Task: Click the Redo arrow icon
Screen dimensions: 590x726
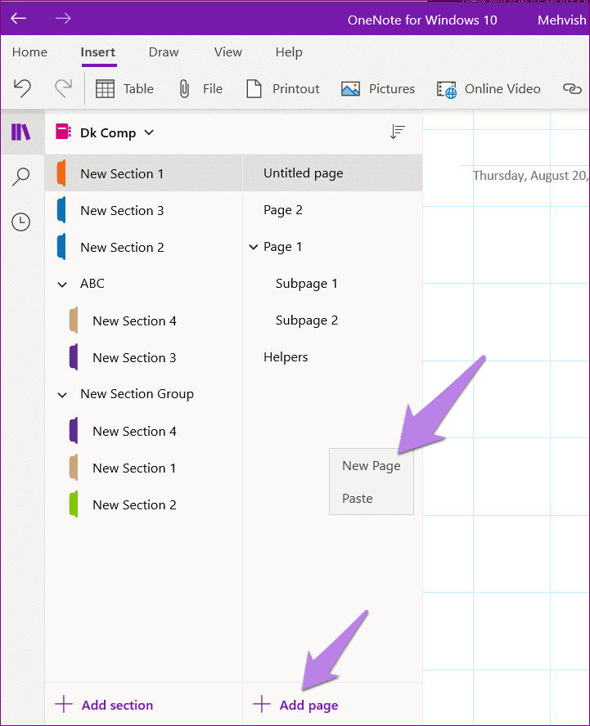Action: [63, 88]
